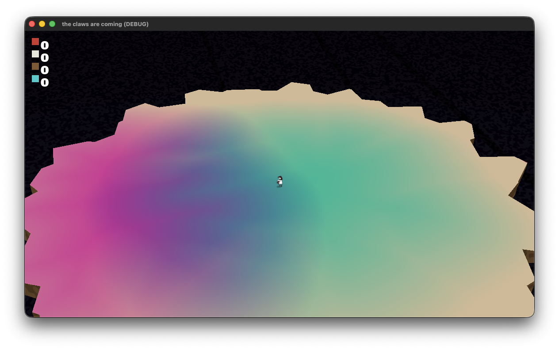
Task: Click the counter beside the cyan icon
Action: [x=45, y=82]
